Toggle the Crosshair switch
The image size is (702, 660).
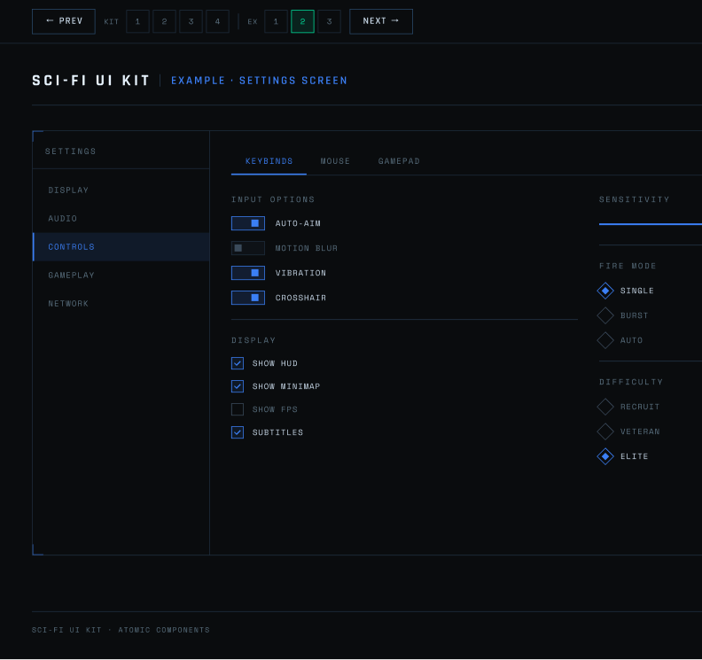248,298
